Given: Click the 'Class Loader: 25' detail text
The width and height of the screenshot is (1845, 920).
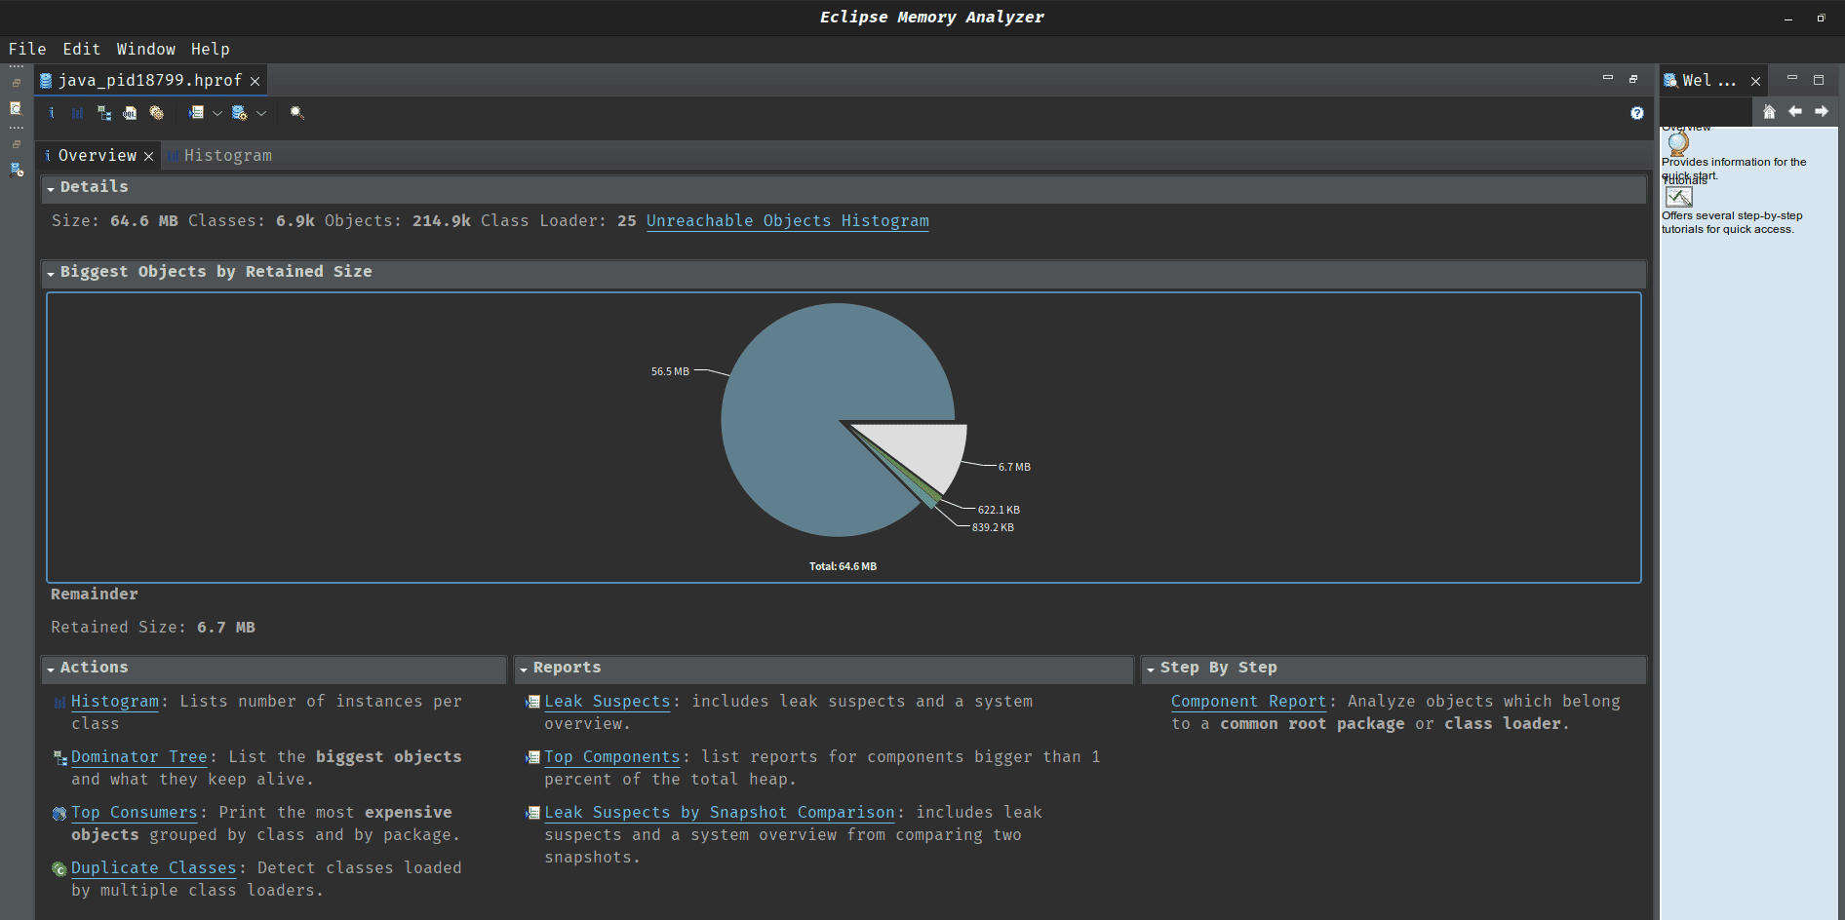Looking at the screenshot, I should click(x=559, y=221).
